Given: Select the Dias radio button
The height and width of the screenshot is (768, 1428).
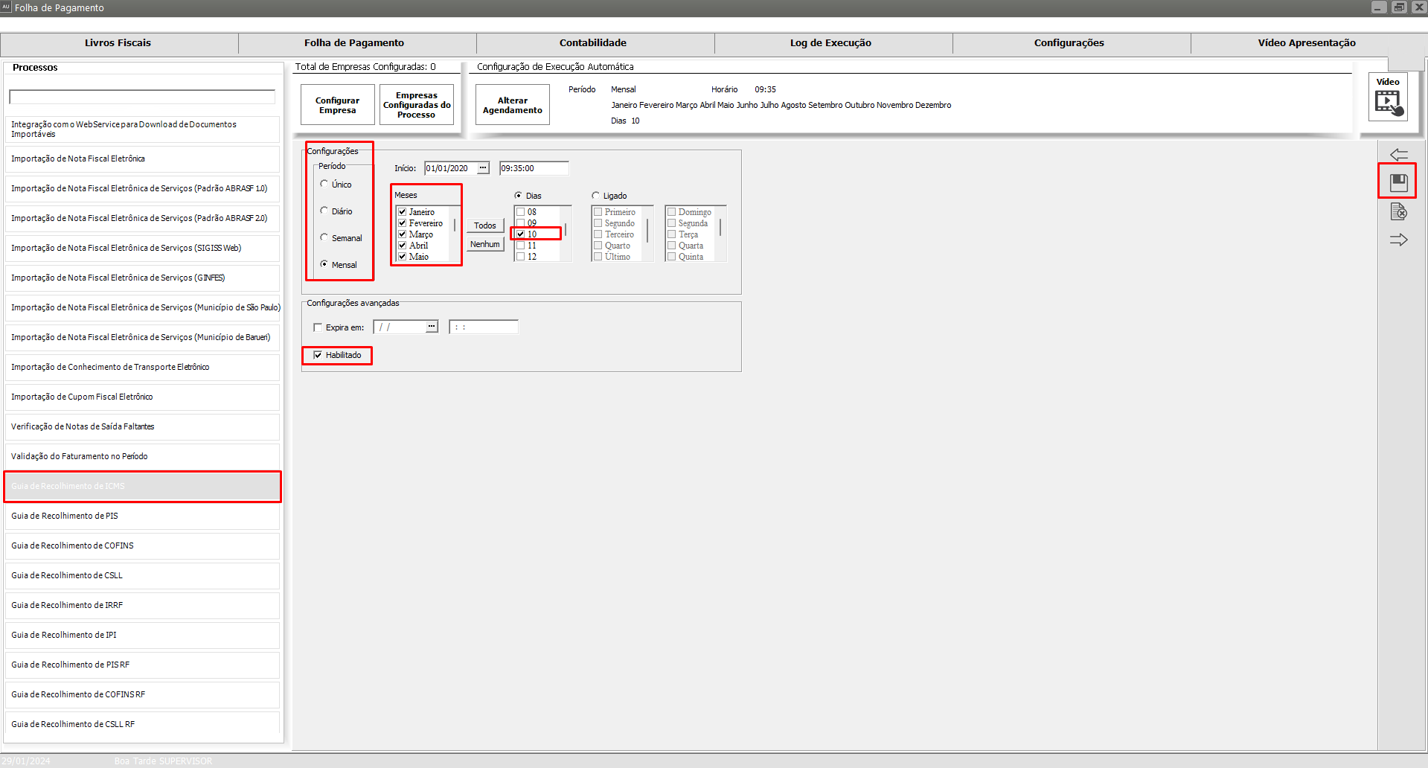Looking at the screenshot, I should click(518, 195).
